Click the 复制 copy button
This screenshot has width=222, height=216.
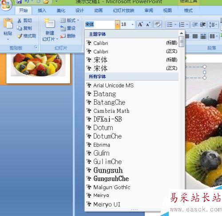click(24, 28)
